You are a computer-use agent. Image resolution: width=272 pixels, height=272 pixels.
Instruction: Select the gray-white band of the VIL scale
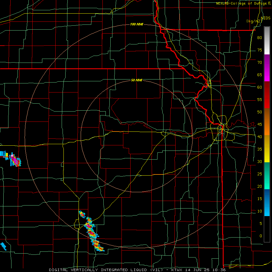pos(267,40)
